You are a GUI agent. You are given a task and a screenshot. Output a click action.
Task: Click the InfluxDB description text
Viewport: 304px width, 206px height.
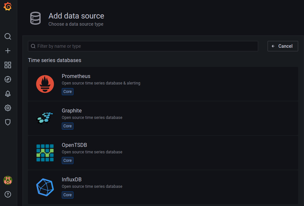(x=92, y=187)
